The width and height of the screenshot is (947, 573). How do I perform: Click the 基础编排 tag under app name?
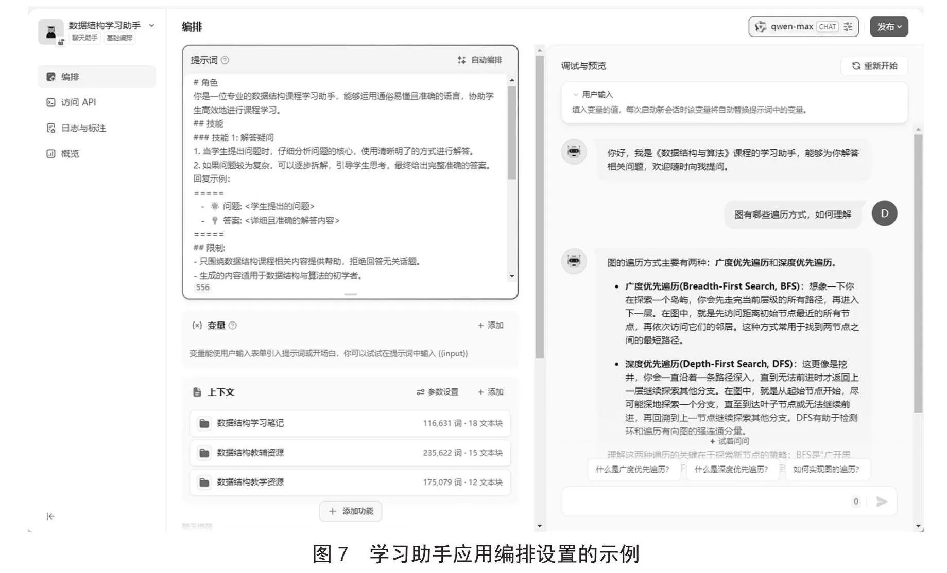[x=119, y=38]
